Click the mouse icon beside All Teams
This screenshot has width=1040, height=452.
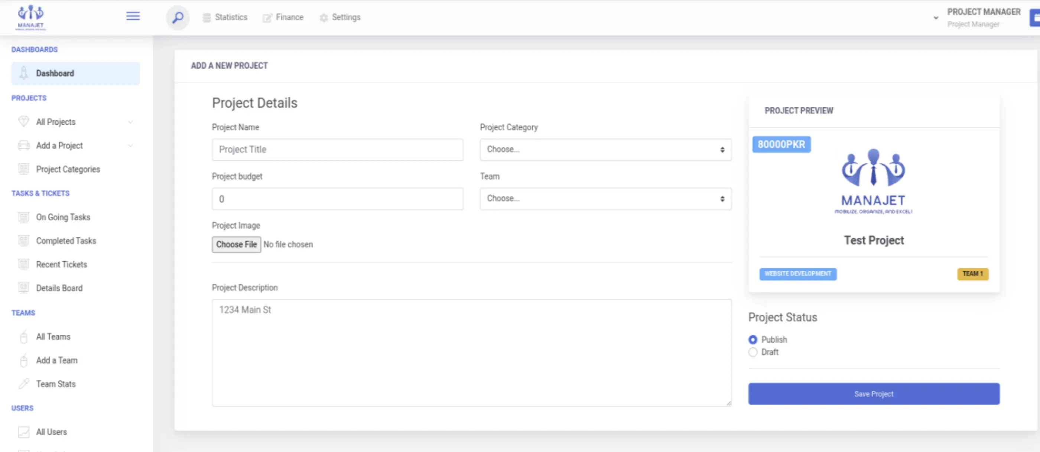(x=24, y=336)
